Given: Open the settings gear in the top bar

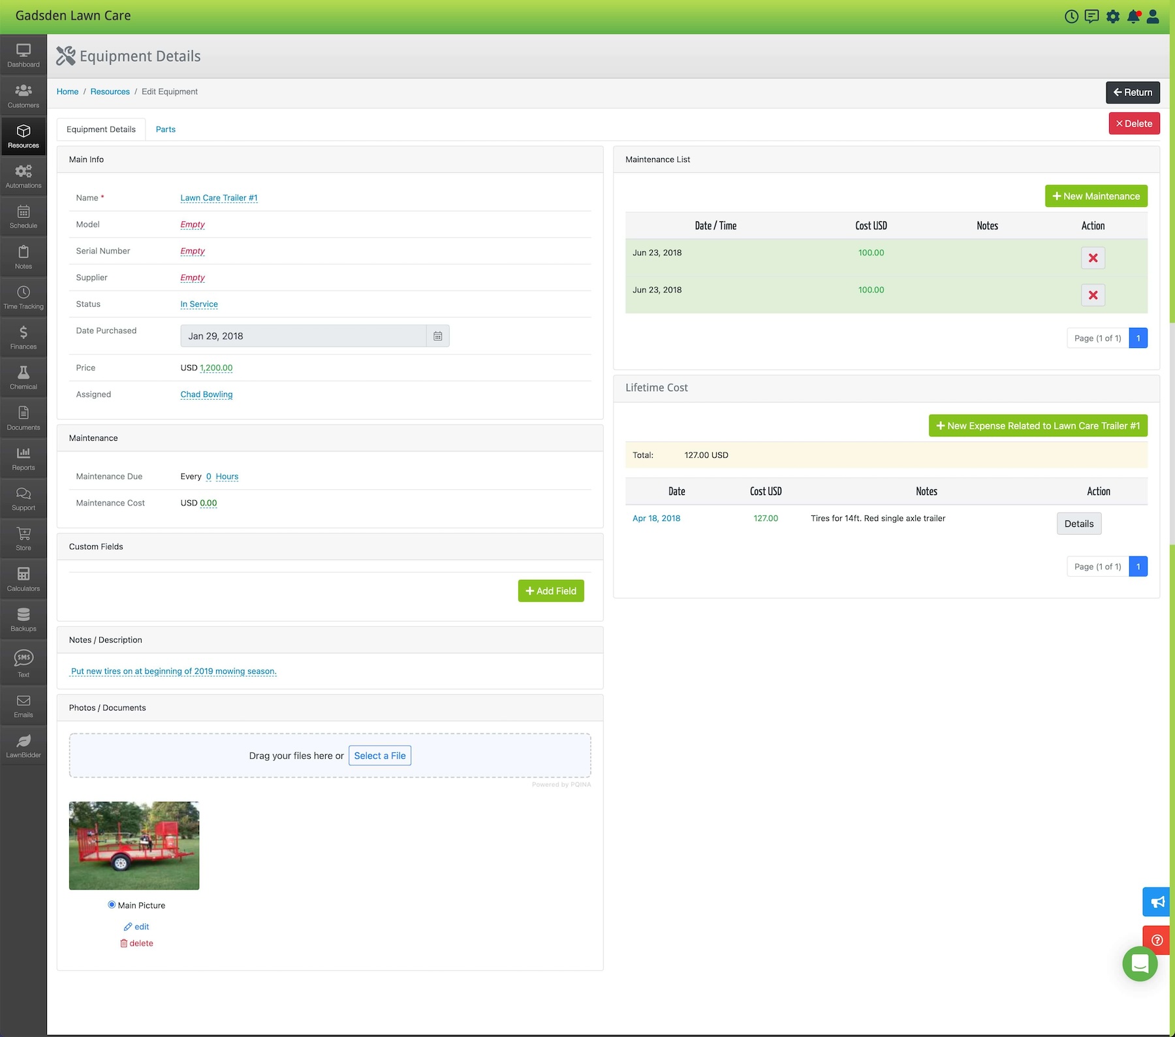Looking at the screenshot, I should [x=1113, y=16].
